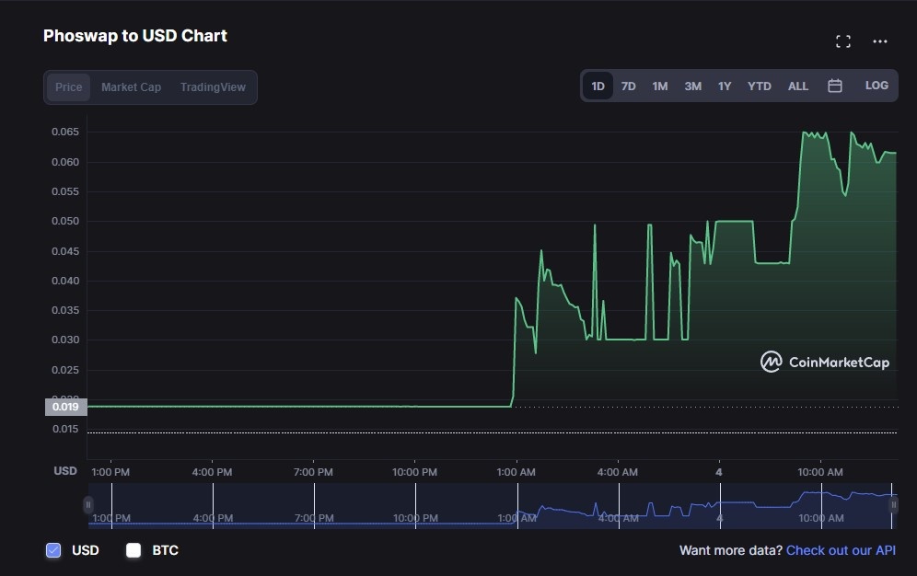
Task: Select the YTD time range
Action: (760, 86)
